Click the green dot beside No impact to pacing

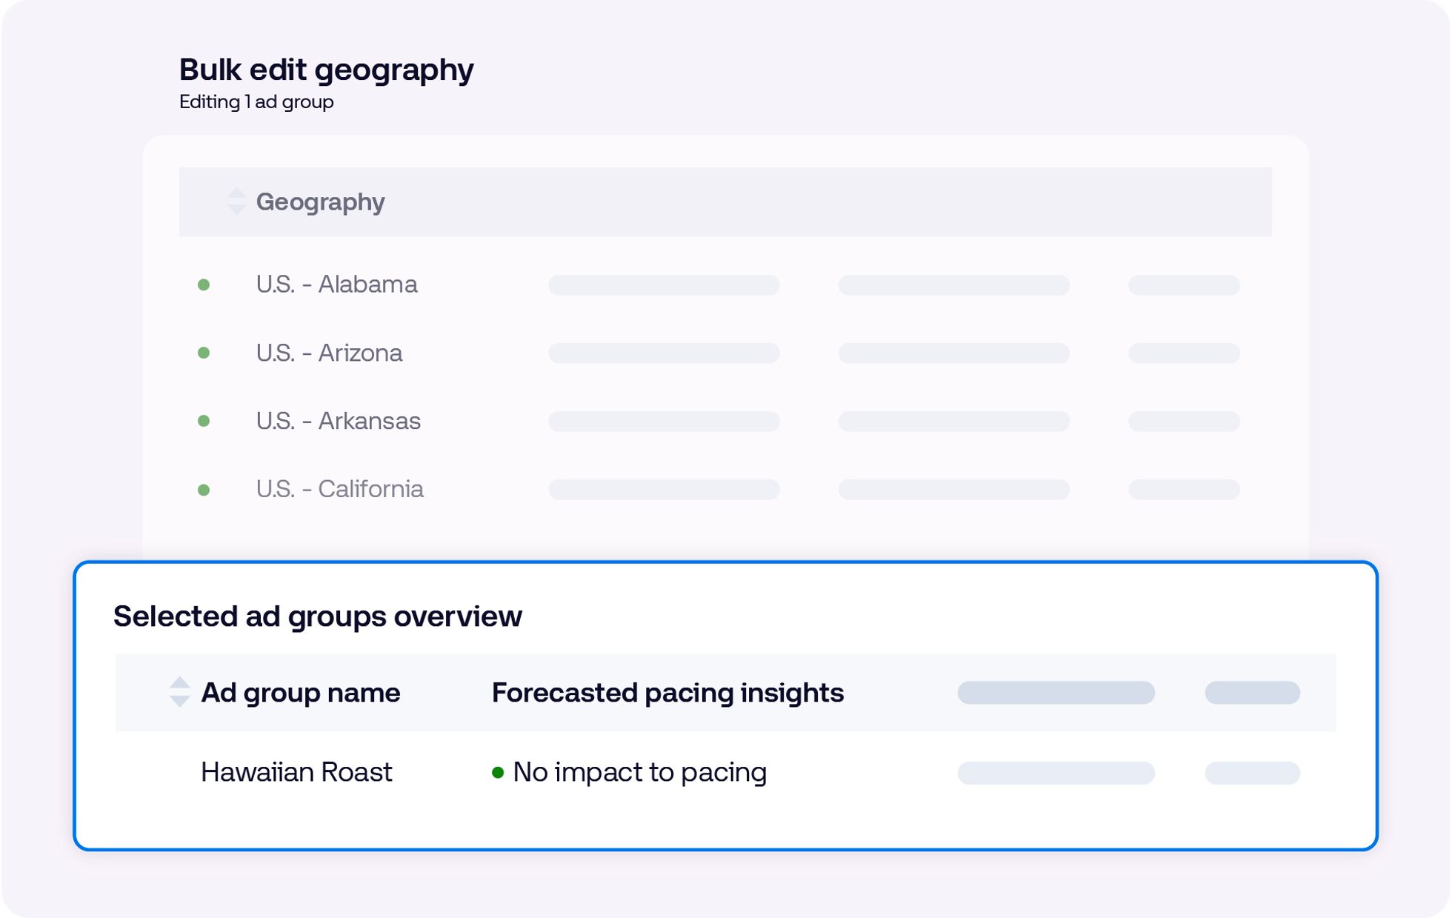click(x=498, y=773)
